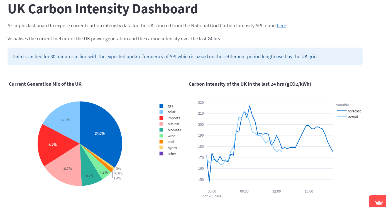Toggle biomass in the pie chart legend
The width and height of the screenshot is (386, 207).
click(174, 130)
